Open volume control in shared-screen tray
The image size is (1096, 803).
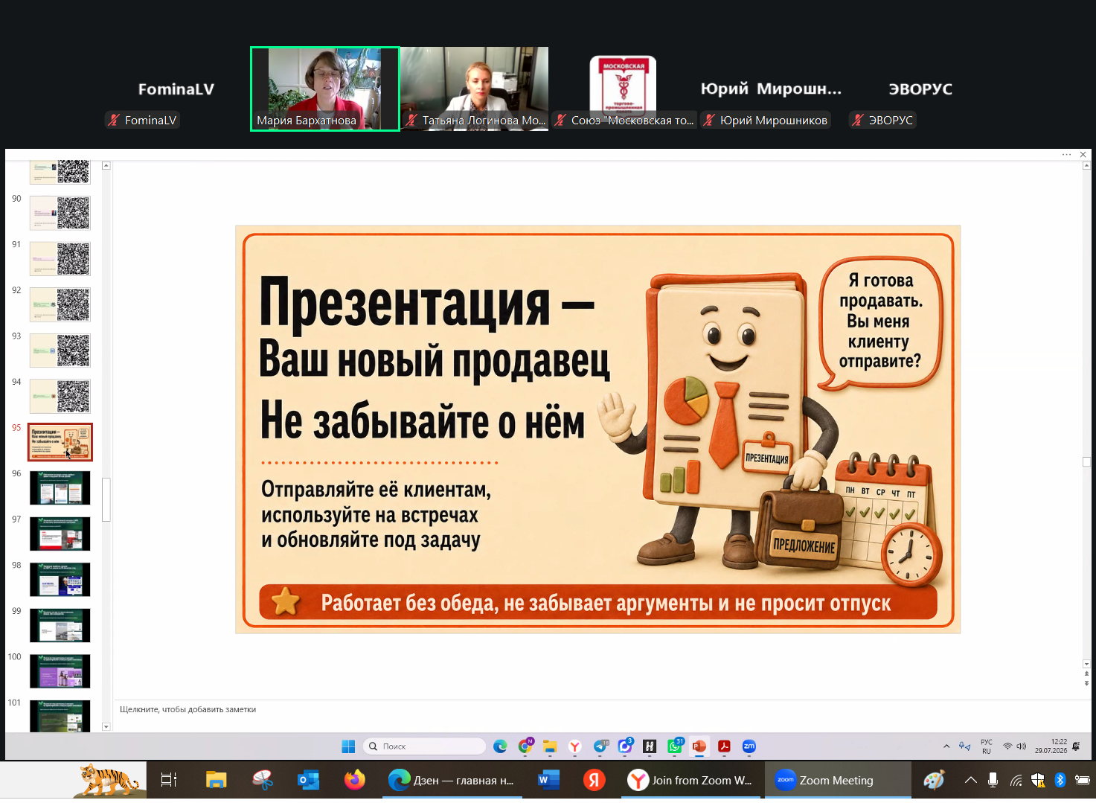(1022, 746)
